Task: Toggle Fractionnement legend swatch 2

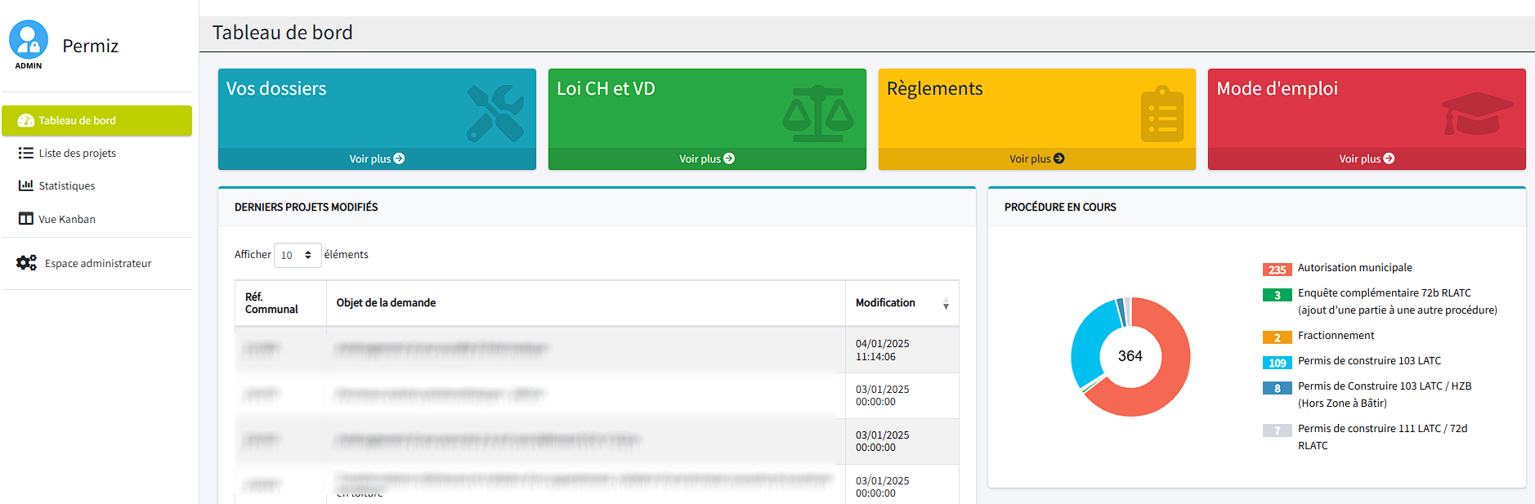Action: pyautogui.click(x=1278, y=337)
